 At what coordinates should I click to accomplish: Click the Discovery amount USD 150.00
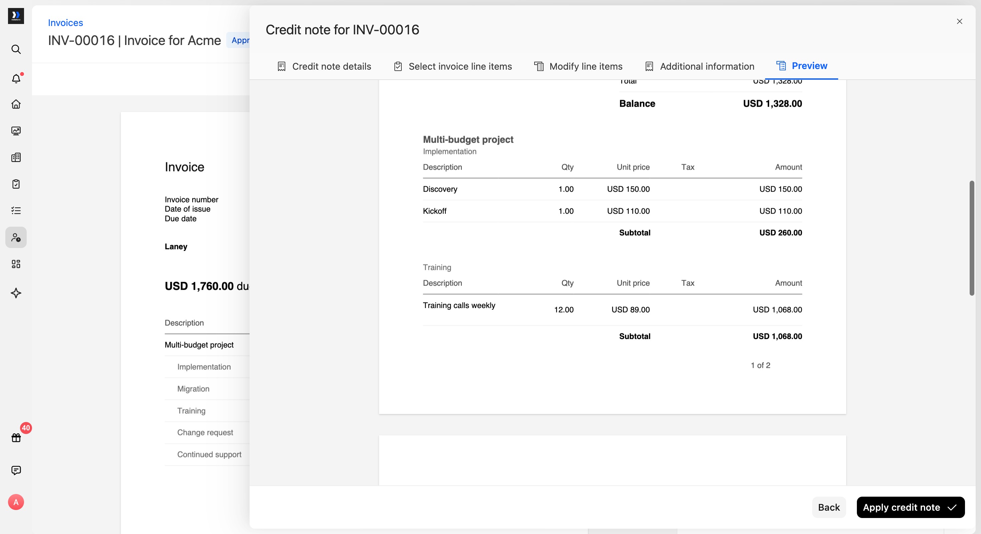point(780,189)
